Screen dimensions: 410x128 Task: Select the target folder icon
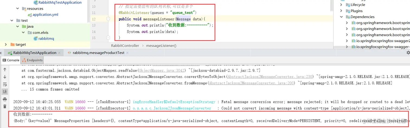(x=12, y=44)
